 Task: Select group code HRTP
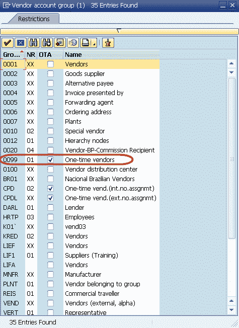[11, 217]
